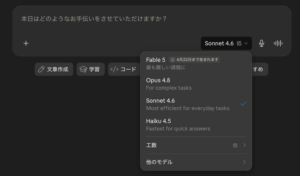Screen dimensions: 300x176
Task: Choose the Sonnet 4.6 menu entry
Action: coord(196,104)
